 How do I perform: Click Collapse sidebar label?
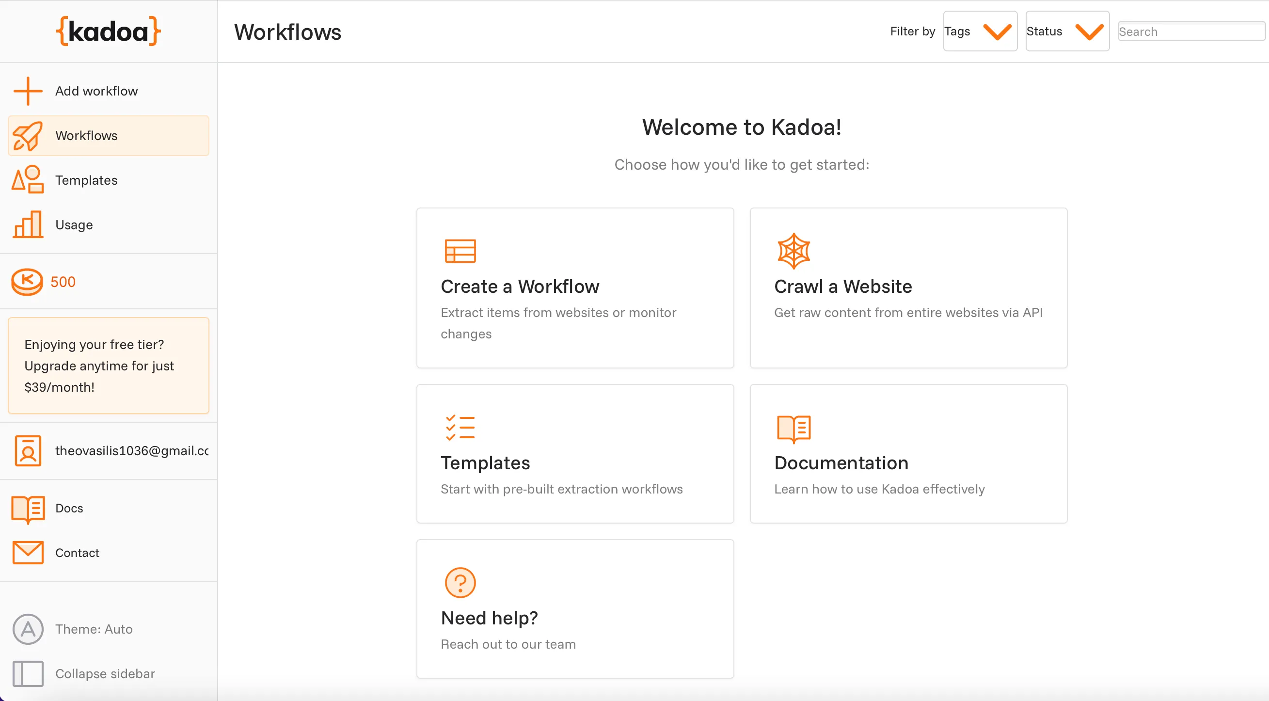tap(105, 673)
